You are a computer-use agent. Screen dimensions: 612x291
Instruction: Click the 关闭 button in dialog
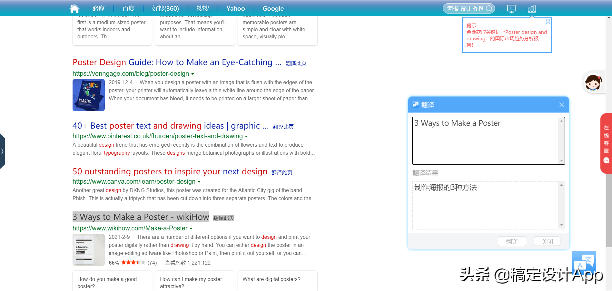(547, 241)
